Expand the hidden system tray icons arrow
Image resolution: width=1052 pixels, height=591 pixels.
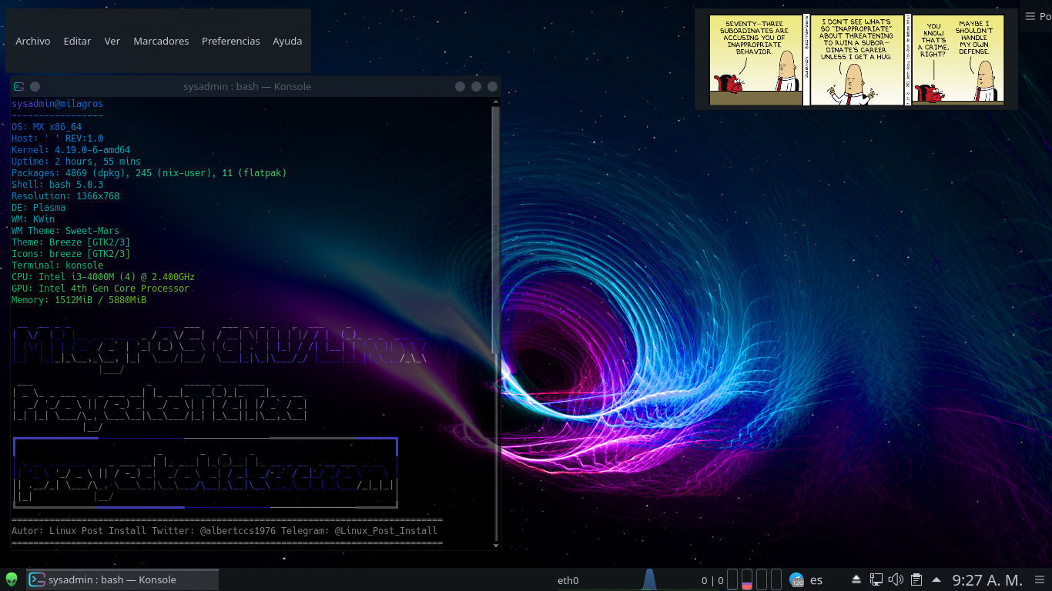936,579
